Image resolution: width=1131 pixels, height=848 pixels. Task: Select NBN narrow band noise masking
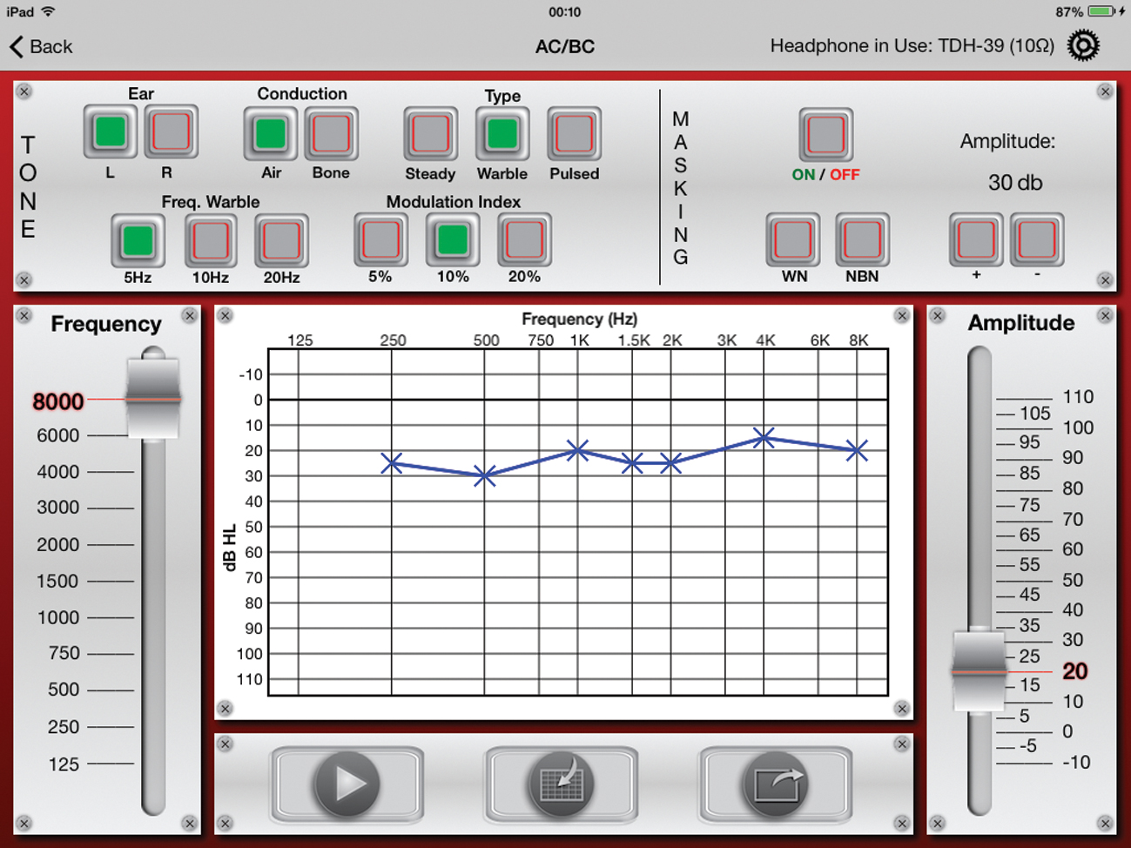point(862,239)
